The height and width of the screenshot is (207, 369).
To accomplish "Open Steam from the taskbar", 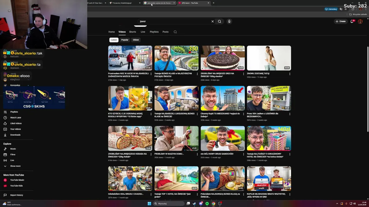I will tap(194, 204).
